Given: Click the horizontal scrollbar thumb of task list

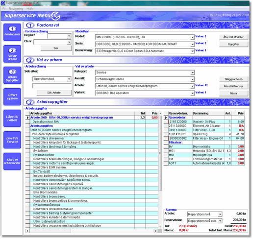Looking at the screenshot, I should pyautogui.click(x=50, y=231).
